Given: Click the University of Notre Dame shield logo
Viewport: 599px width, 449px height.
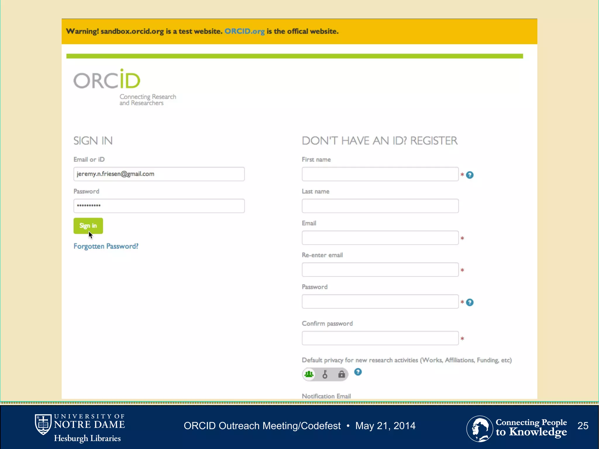Looking at the screenshot, I should [43, 424].
